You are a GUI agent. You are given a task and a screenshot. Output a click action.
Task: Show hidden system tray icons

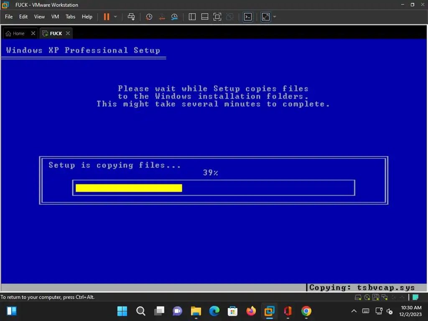(354, 311)
